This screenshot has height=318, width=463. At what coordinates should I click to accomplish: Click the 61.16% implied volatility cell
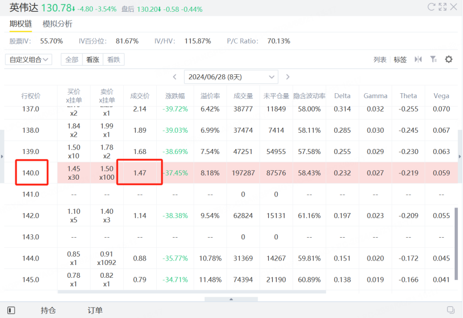pos(309,215)
